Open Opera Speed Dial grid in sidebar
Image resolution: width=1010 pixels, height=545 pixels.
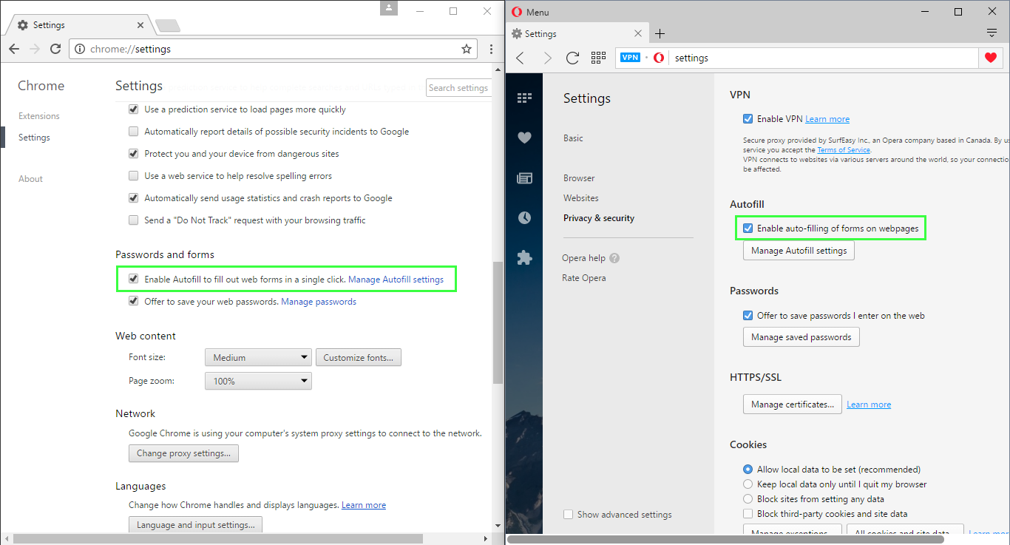(524, 98)
